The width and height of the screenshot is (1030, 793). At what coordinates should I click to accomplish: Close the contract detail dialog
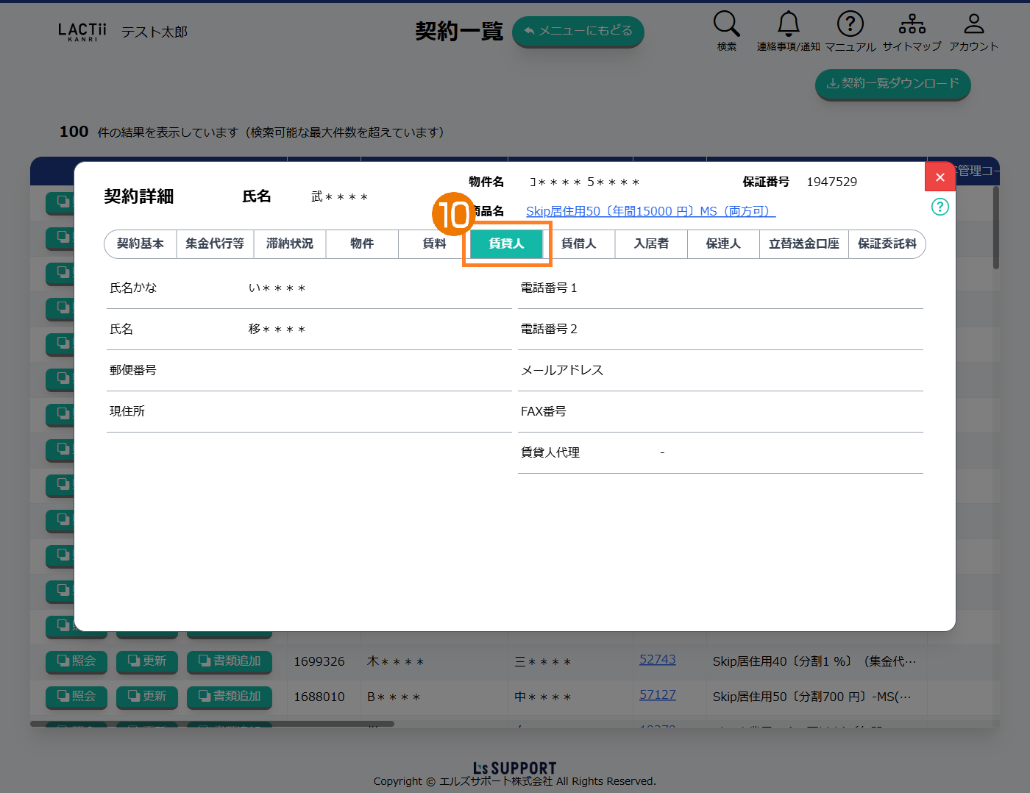[x=940, y=177]
